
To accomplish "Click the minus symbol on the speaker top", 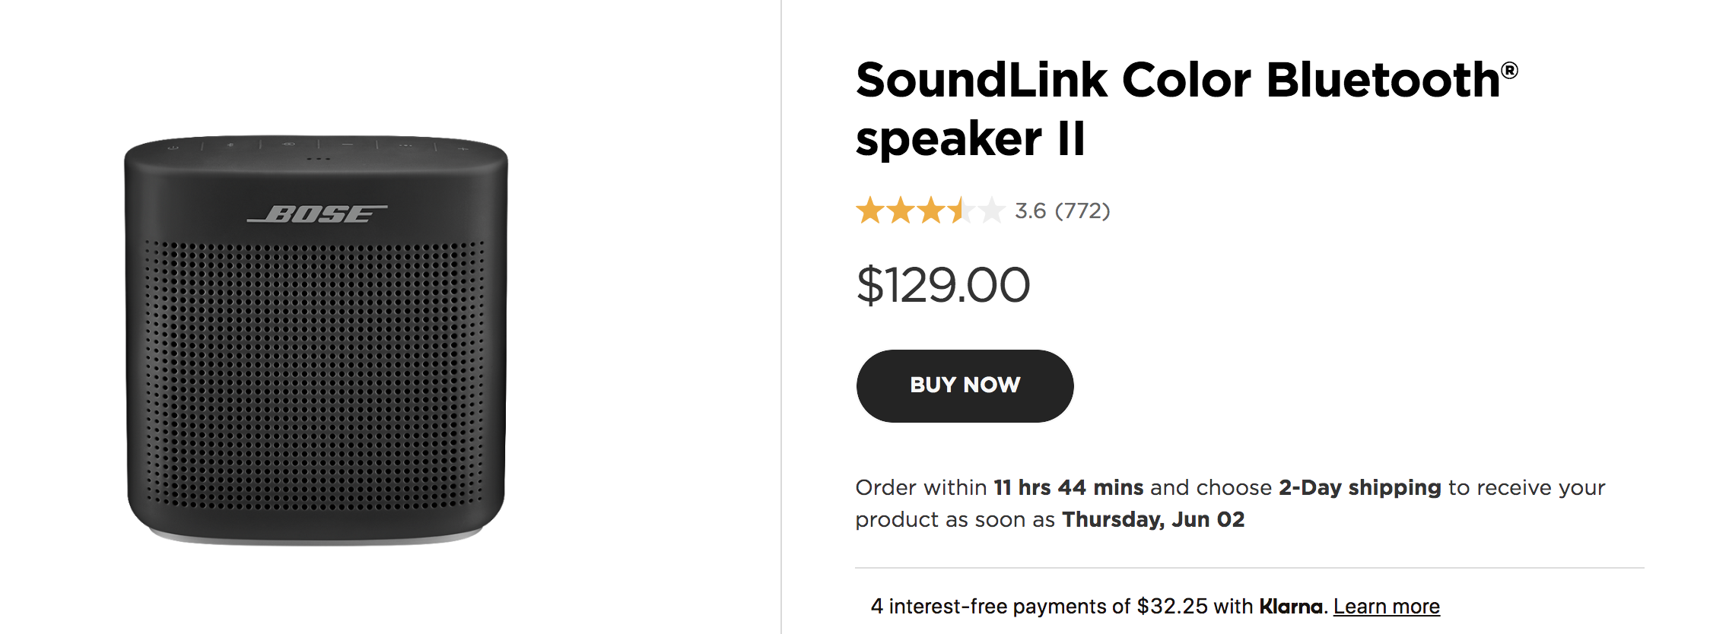I will click(x=348, y=144).
